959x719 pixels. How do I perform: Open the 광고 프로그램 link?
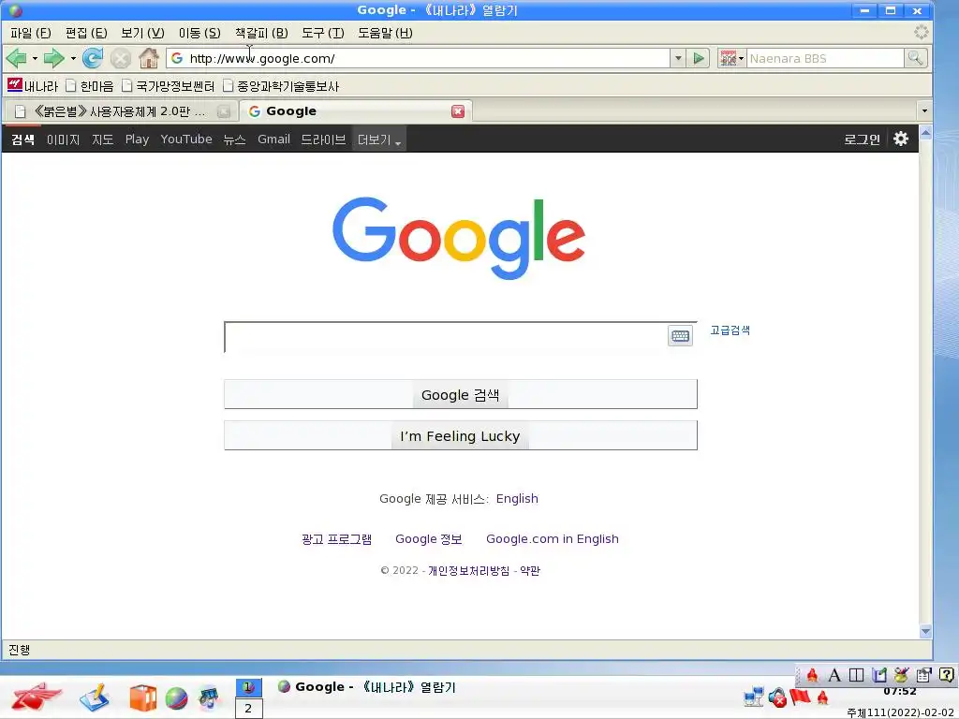click(x=336, y=538)
